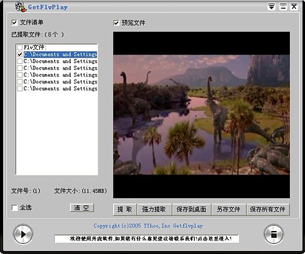The image size is (305, 254).
Task: Select the last C:\Documents and Settings row
Action: coord(60,88)
